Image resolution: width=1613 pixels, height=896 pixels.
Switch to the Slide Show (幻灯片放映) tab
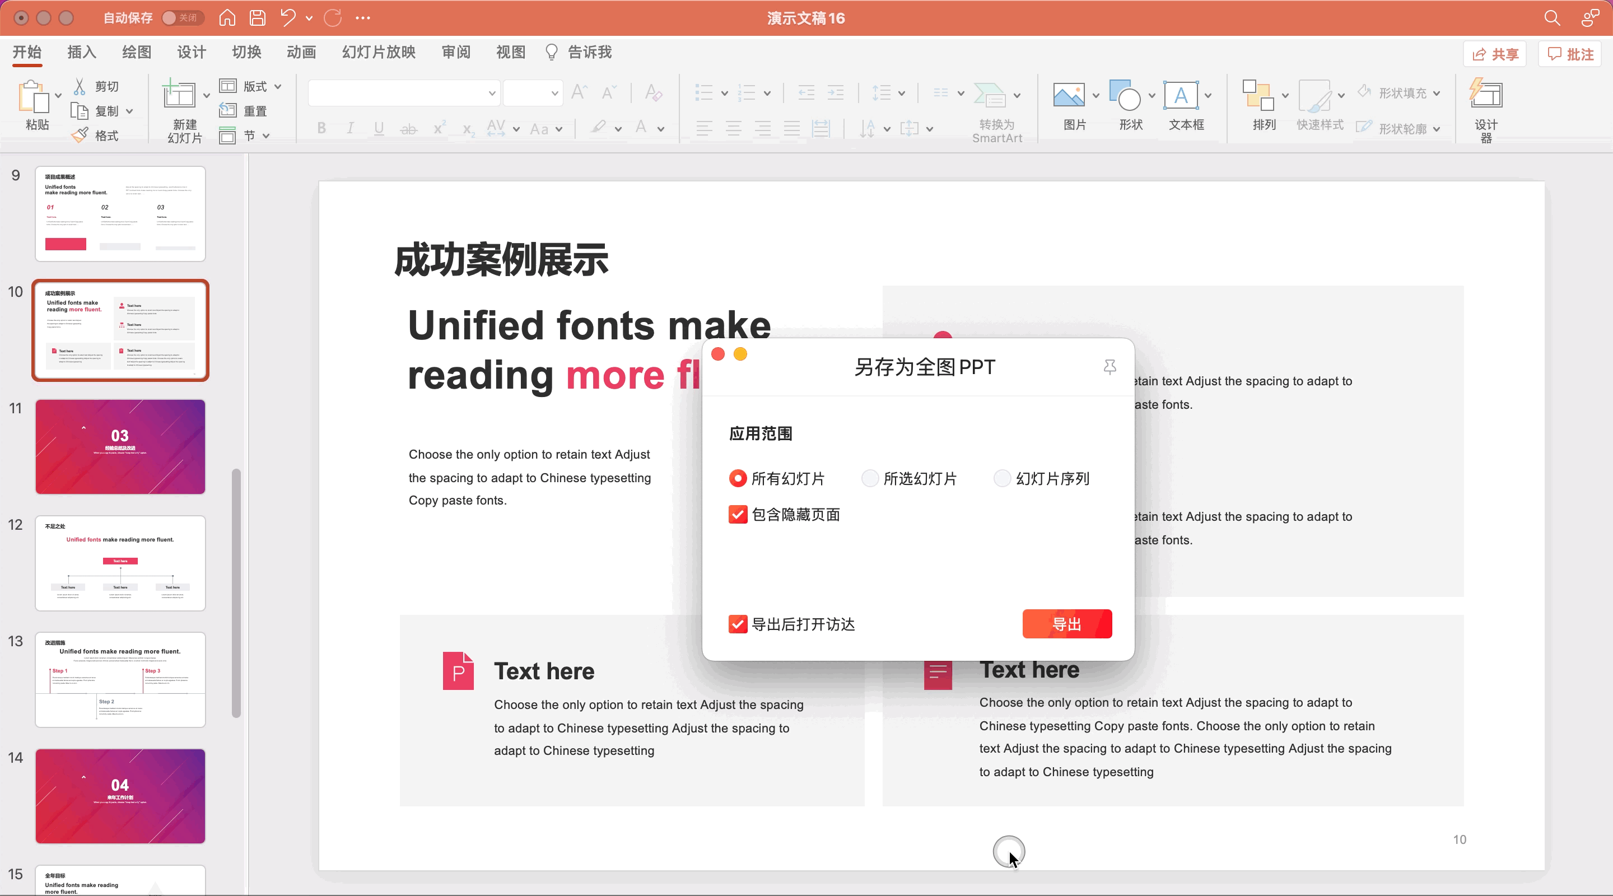379,52
